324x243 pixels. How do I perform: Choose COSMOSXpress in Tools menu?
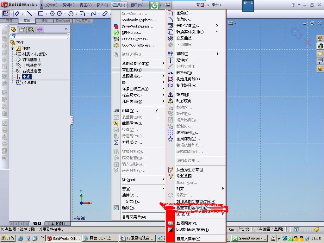(x=139, y=39)
